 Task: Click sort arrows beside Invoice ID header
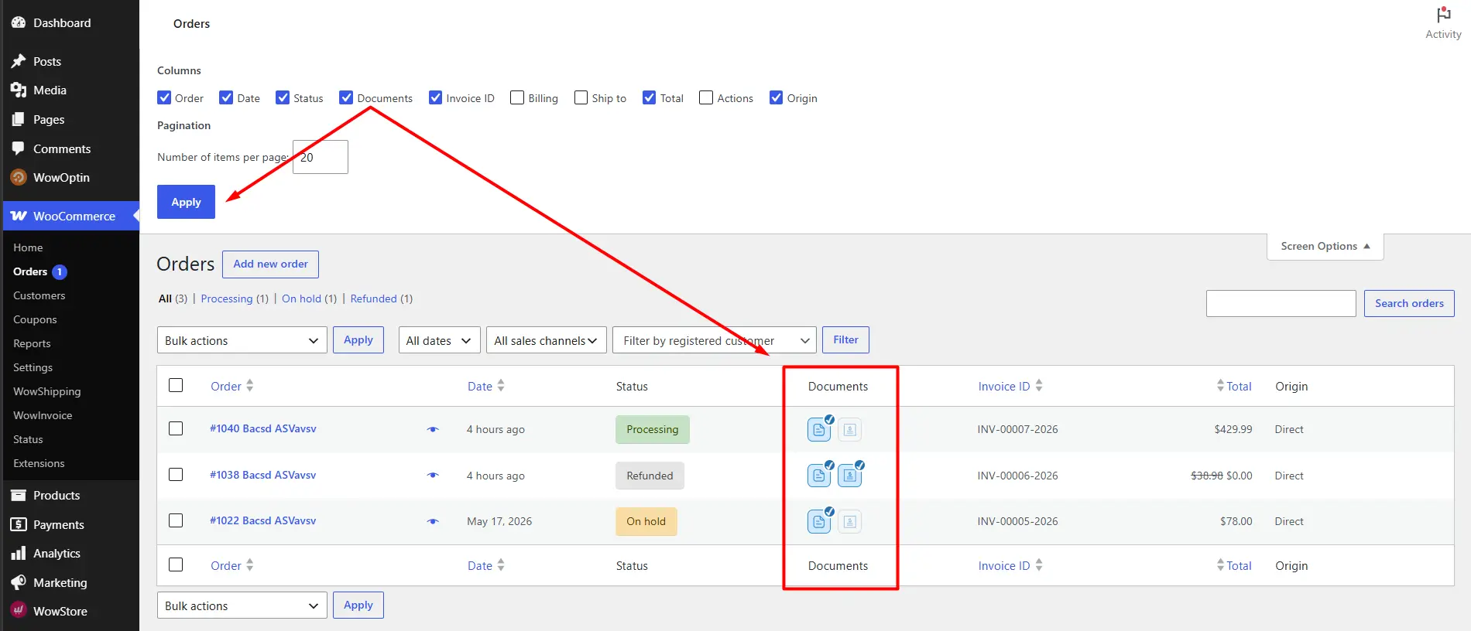click(x=1038, y=385)
